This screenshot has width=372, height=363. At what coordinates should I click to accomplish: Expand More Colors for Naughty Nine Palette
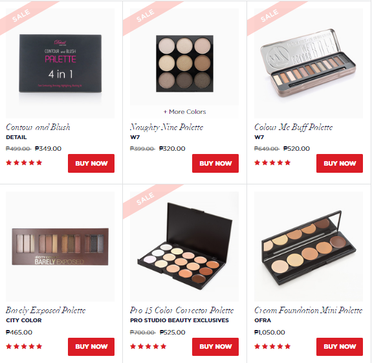click(184, 112)
